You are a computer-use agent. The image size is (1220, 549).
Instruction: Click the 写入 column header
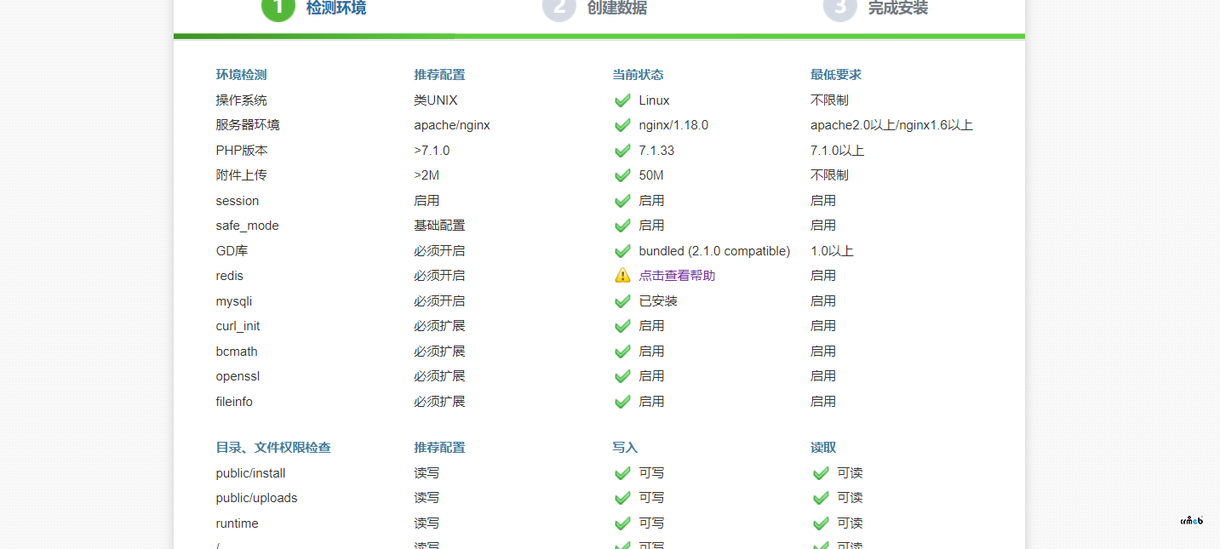pos(625,448)
